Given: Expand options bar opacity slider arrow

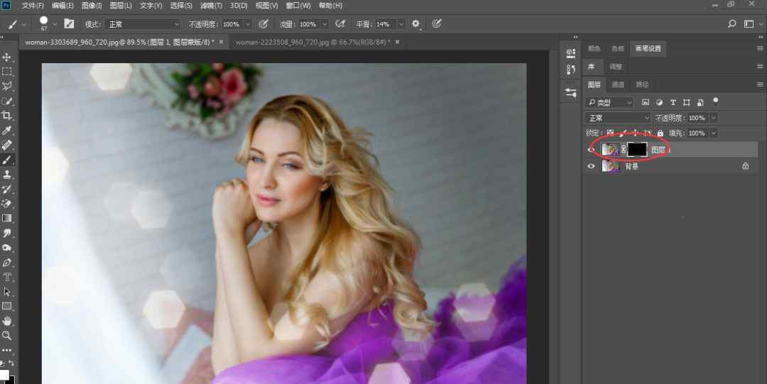Looking at the screenshot, I should point(248,24).
